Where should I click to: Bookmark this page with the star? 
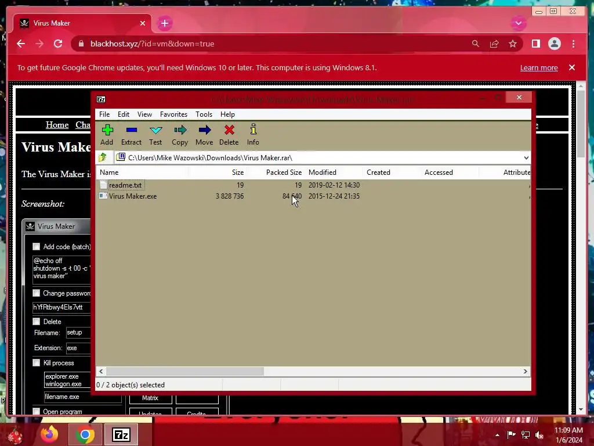pyautogui.click(x=513, y=44)
